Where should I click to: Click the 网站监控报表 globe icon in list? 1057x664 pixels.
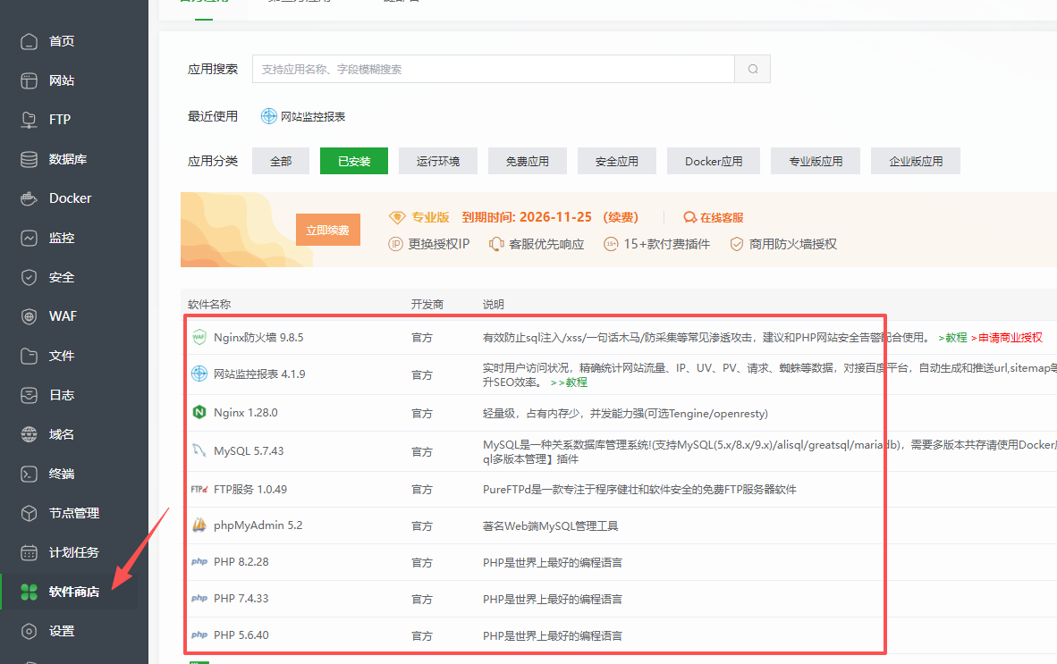199,374
